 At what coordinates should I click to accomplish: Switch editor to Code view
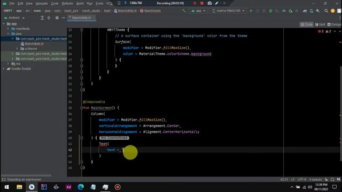point(306,25)
